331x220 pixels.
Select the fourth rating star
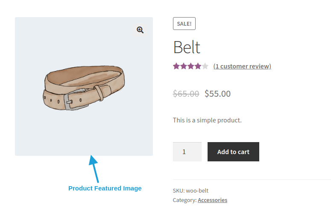pos(197,66)
